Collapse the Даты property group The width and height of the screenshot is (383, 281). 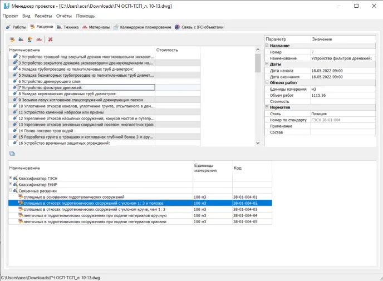(x=267, y=65)
